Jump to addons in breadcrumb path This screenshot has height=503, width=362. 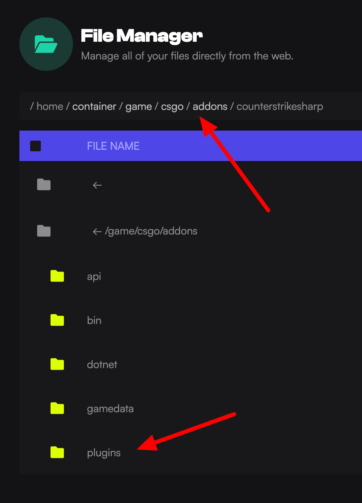(x=210, y=107)
